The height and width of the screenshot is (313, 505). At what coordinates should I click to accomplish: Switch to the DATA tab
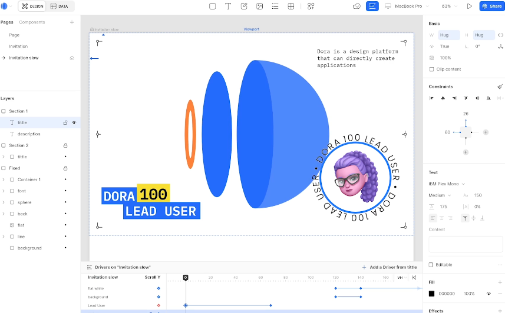click(x=60, y=6)
